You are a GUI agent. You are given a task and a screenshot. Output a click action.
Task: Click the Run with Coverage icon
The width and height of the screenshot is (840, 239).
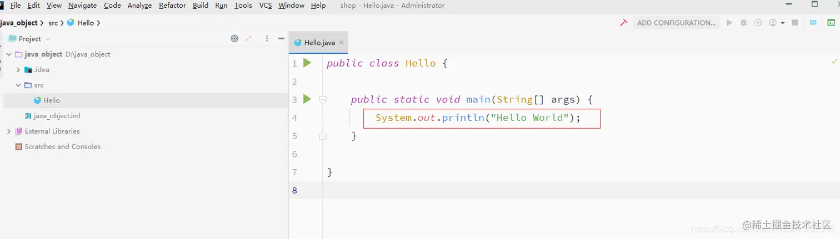758,23
